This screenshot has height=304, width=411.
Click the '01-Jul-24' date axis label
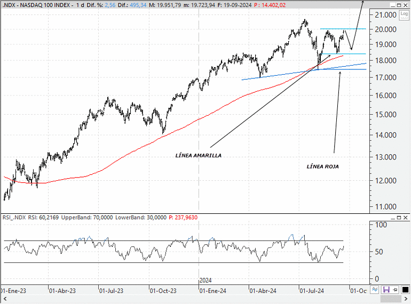click(x=312, y=291)
